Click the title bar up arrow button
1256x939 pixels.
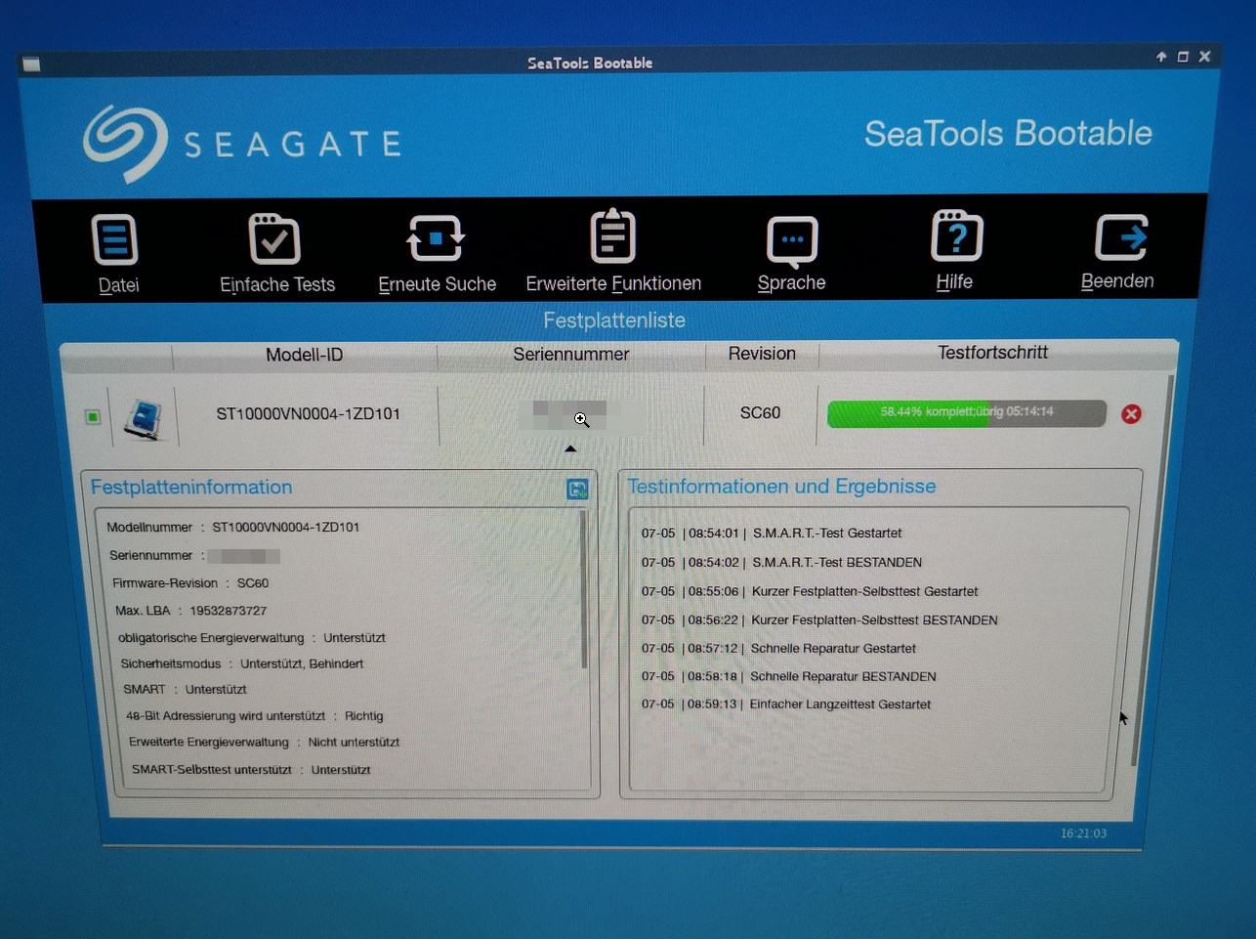(1161, 57)
